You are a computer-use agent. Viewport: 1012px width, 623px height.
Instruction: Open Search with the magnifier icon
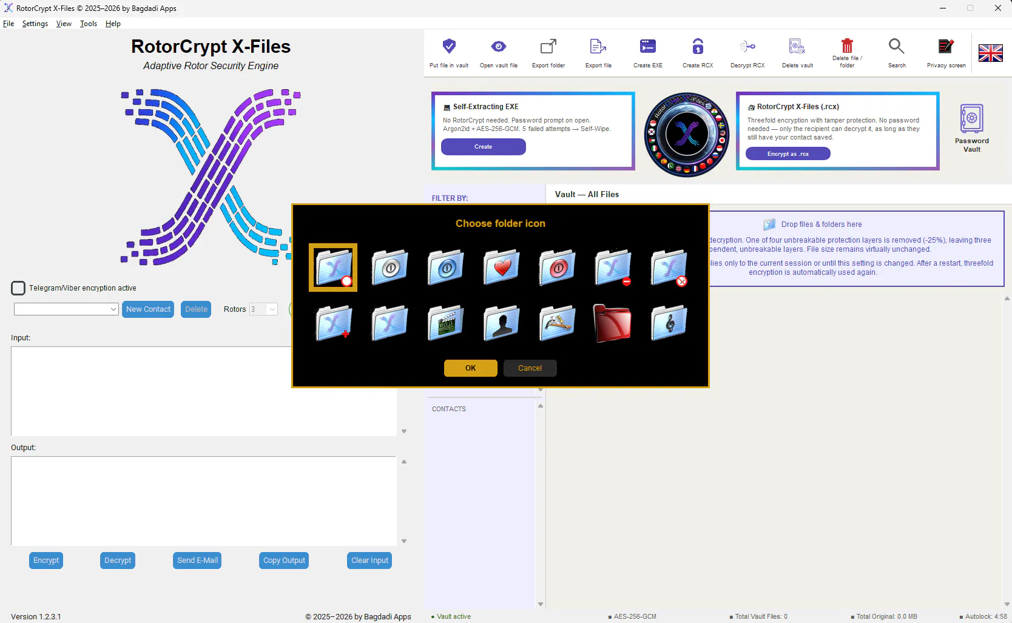[897, 47]
